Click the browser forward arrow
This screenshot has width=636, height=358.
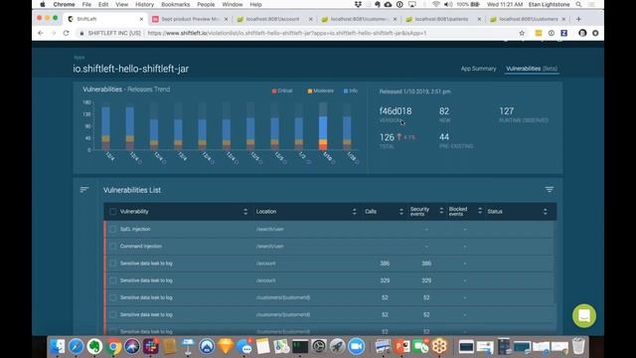click(53, 33)
